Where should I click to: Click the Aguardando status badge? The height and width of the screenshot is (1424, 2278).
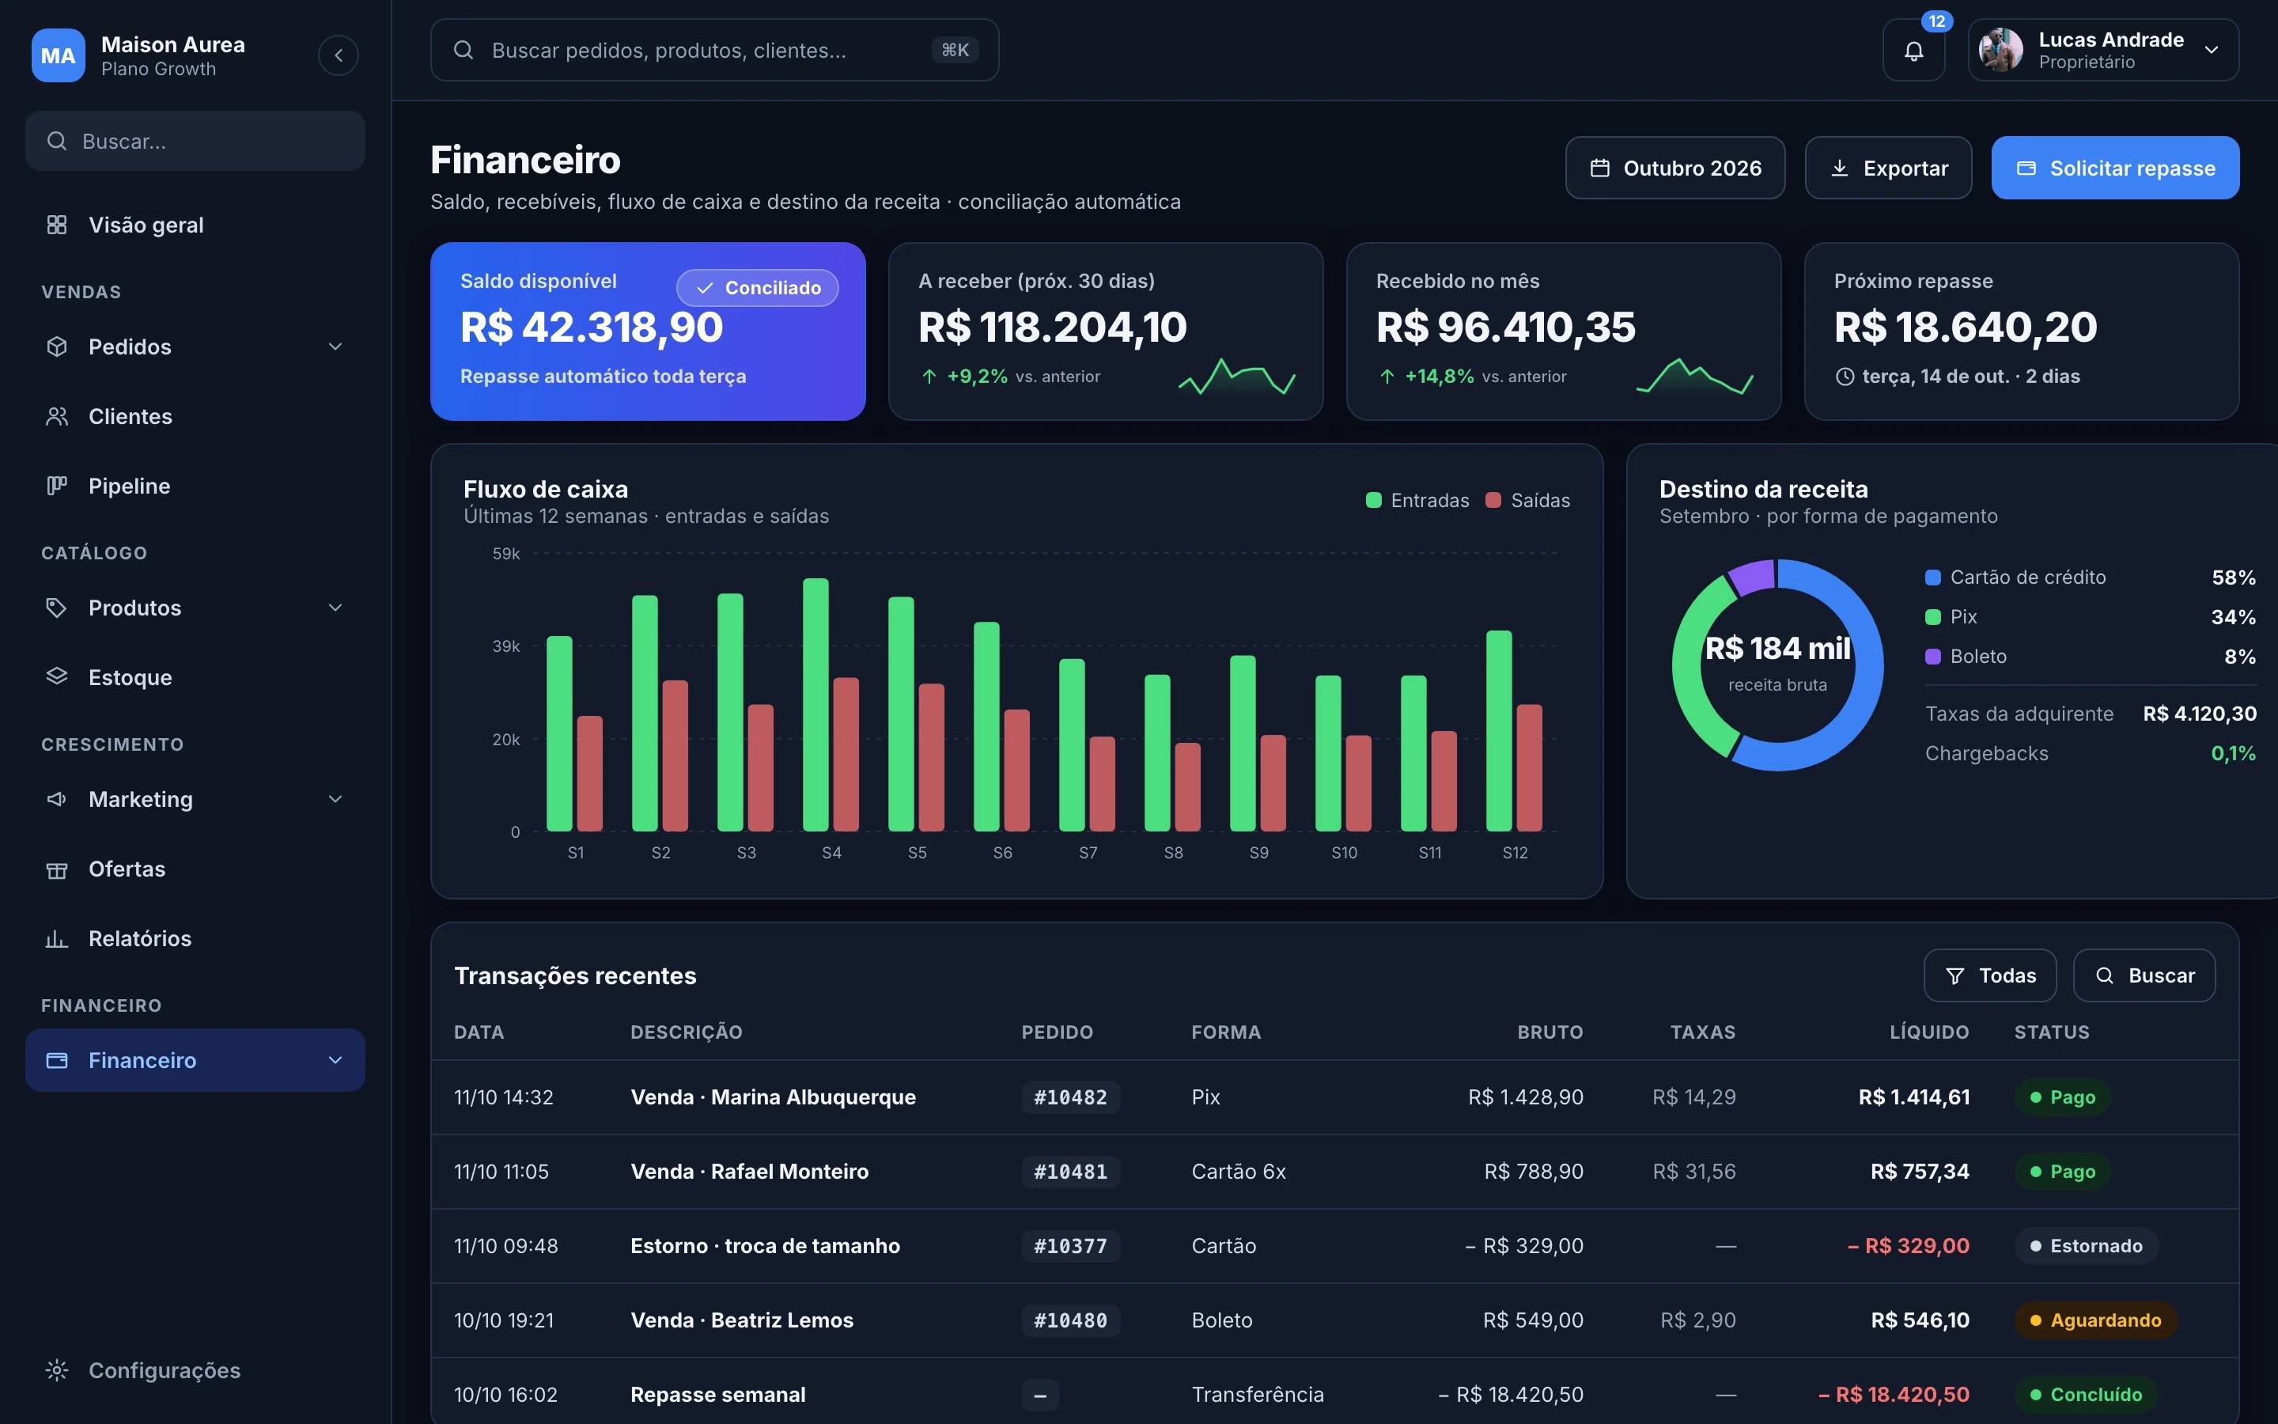[x=2094, y=1320]
